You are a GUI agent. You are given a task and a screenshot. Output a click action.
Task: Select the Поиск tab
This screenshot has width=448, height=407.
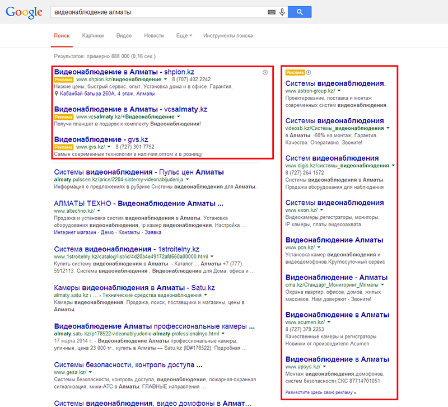(62, 36)
